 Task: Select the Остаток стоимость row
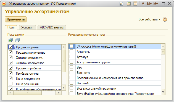pyautogui.click(x=35, y=58)
